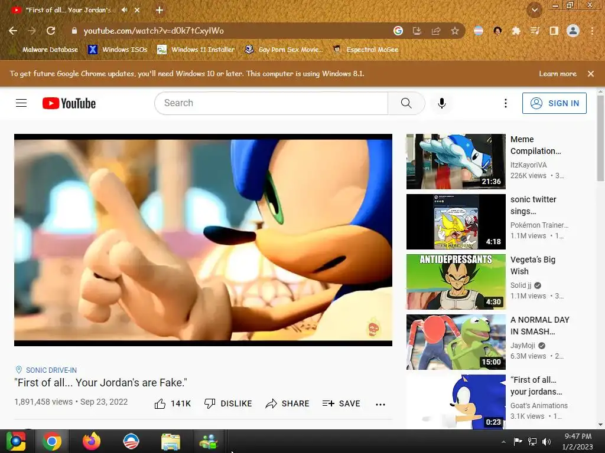SAVE the video to a playlist

(x=341, y=403)
